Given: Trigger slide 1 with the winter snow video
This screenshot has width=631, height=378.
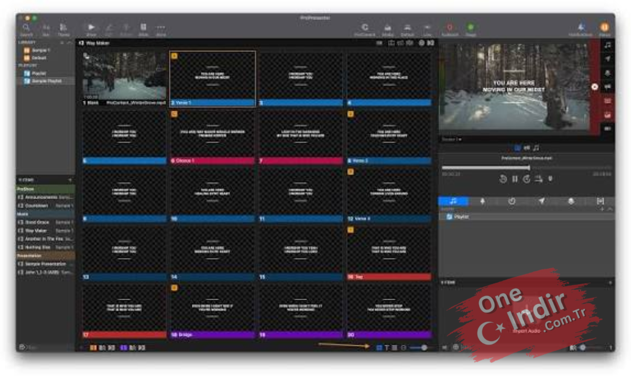Looking at the screenshot, I should tap(125, 79).
